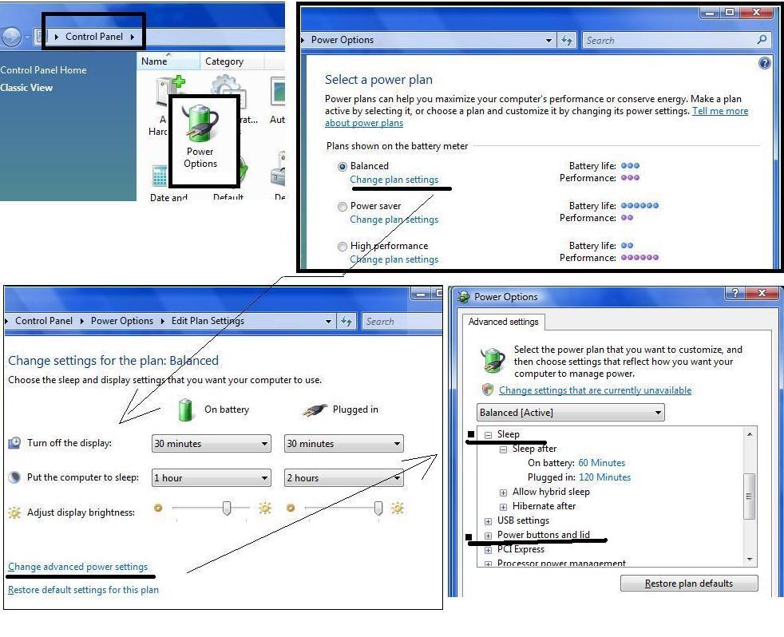Open the Power Options icon in Control Panel
Screen dimensions: 784x637
[x=200, y=136]
